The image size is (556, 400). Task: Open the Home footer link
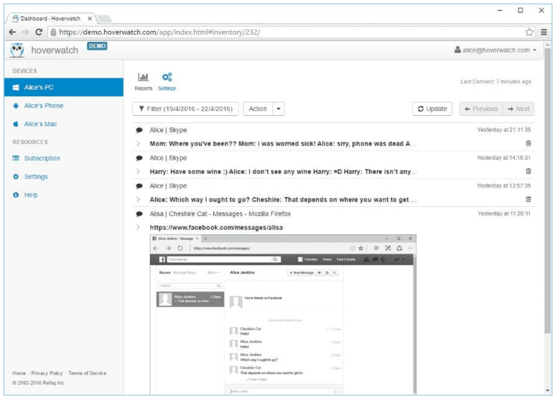pyautogui.click(x=19, y=373)
